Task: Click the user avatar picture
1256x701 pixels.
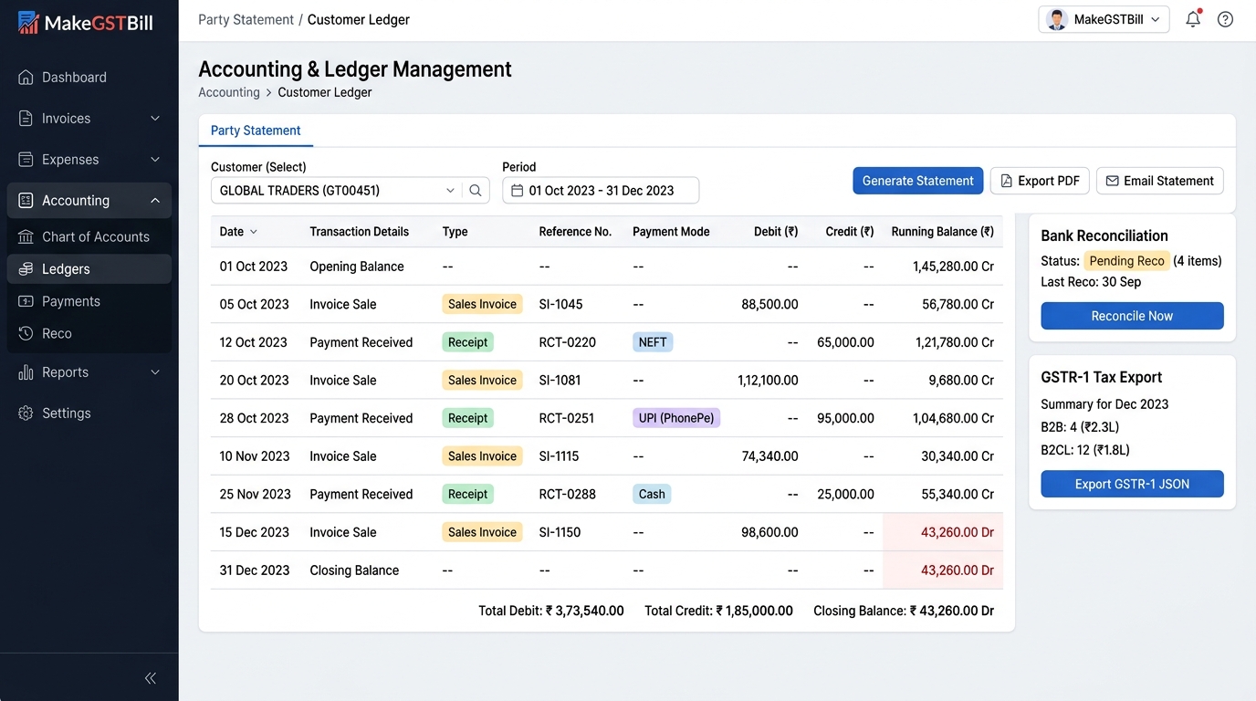Action: coord(1057,19)
